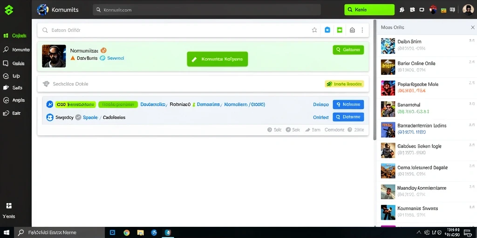Click the Ziitle footer action
The width and height of the screenshot is (477, 238).
coord(355,130)
